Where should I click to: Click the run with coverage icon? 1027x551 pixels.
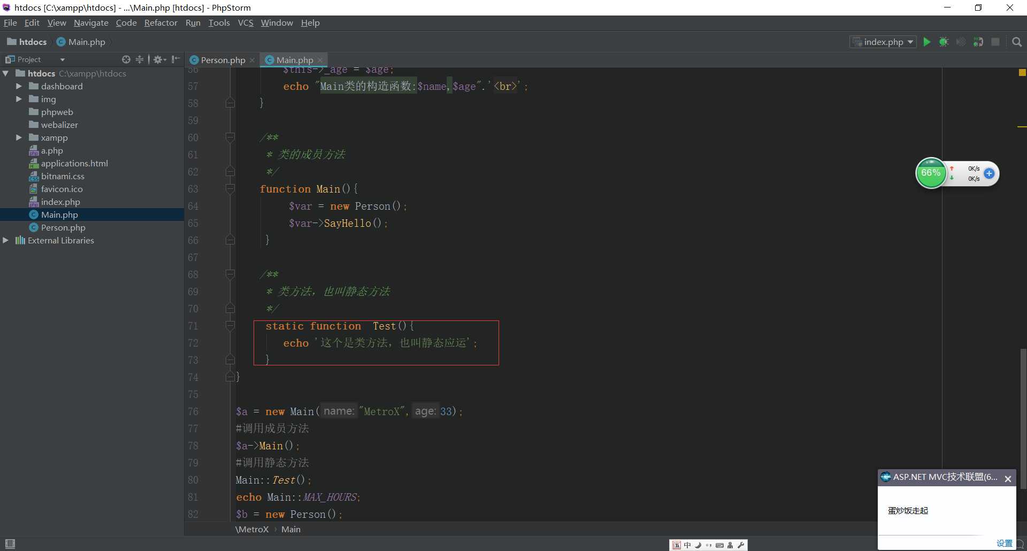[x=961, y=42]
